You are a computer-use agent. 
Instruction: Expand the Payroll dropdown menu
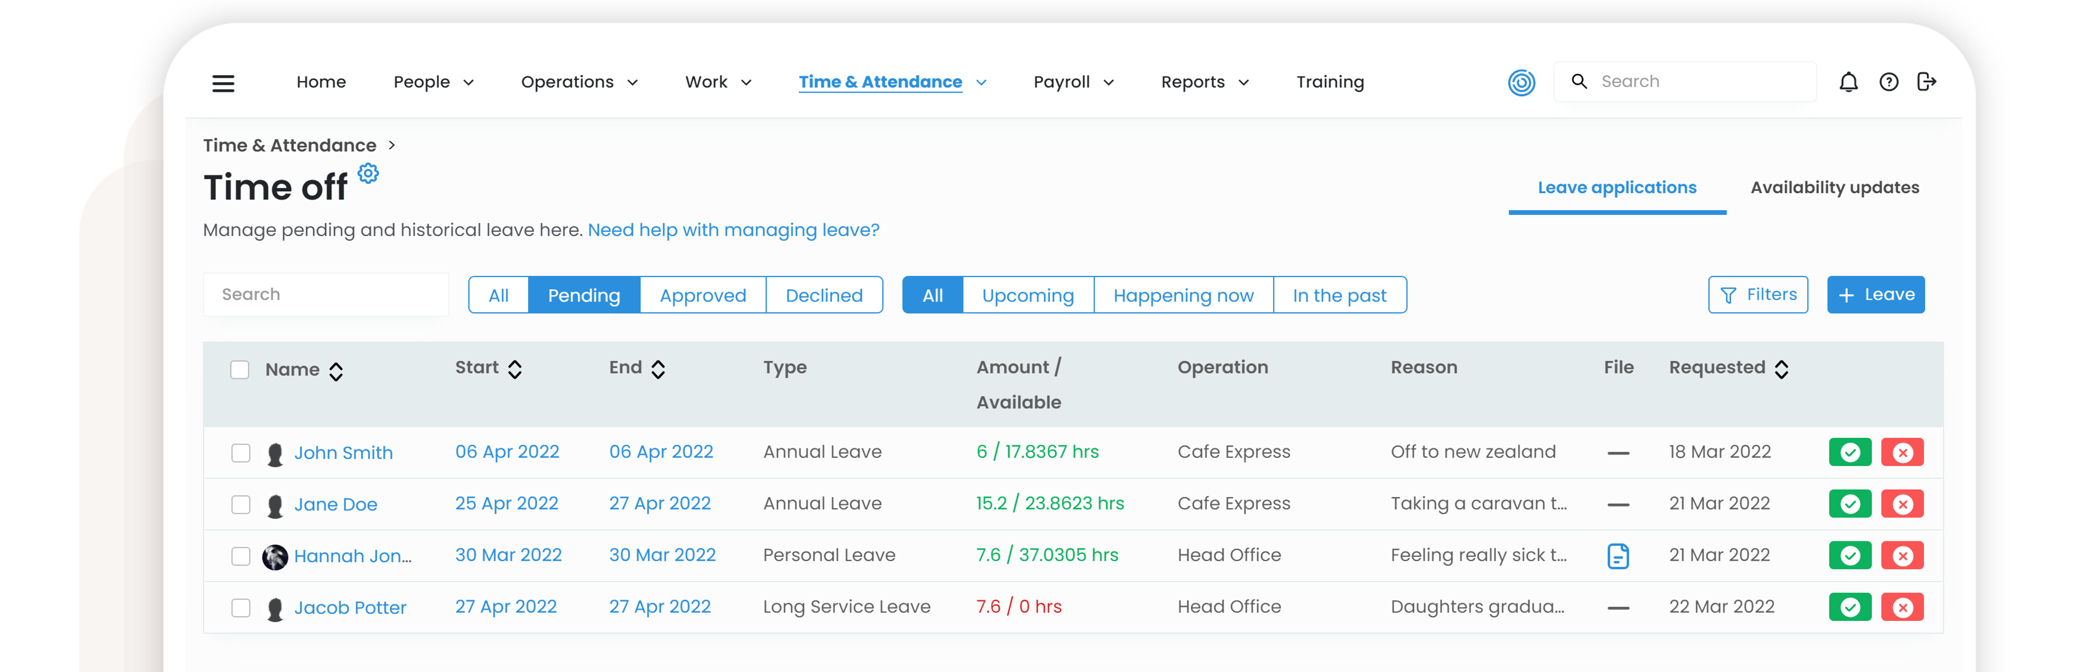[x=1073, y=82]
